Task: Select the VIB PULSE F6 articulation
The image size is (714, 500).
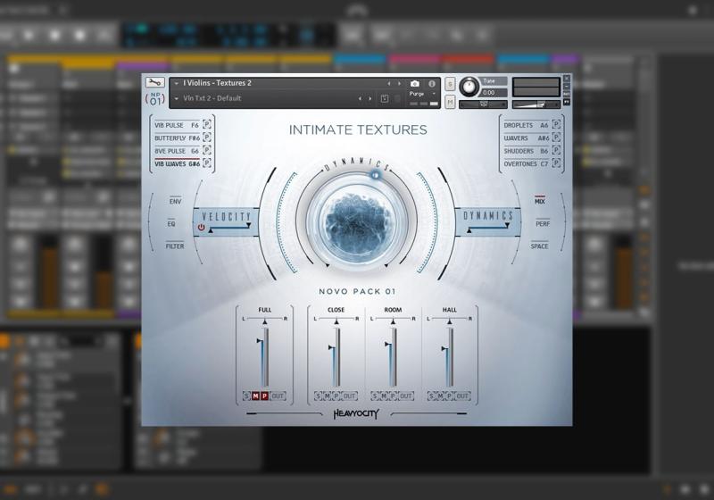Action: [177, 125]
